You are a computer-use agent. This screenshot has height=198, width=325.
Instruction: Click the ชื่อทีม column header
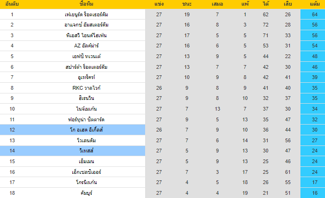coord(87,4)
